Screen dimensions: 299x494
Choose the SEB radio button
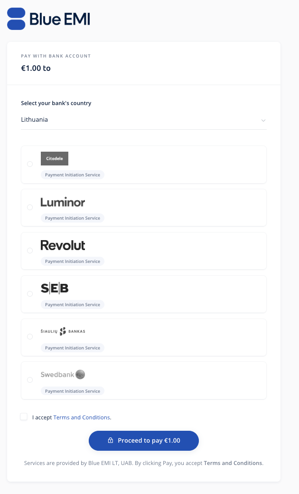30,294
